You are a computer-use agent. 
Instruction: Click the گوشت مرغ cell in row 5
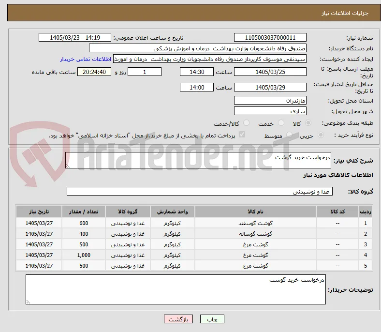coord(256,266)
